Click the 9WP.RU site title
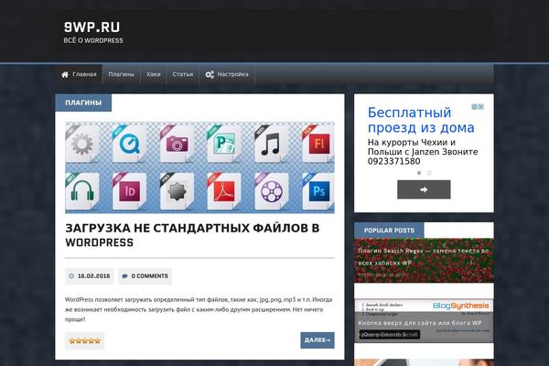This screenshot has width=549, height=366. pos(91,27)
